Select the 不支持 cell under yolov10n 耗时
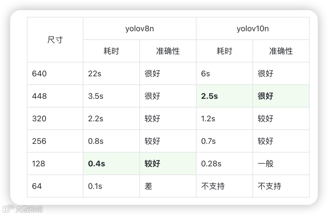Screen dimensions: 328x215 coord(224,186)
